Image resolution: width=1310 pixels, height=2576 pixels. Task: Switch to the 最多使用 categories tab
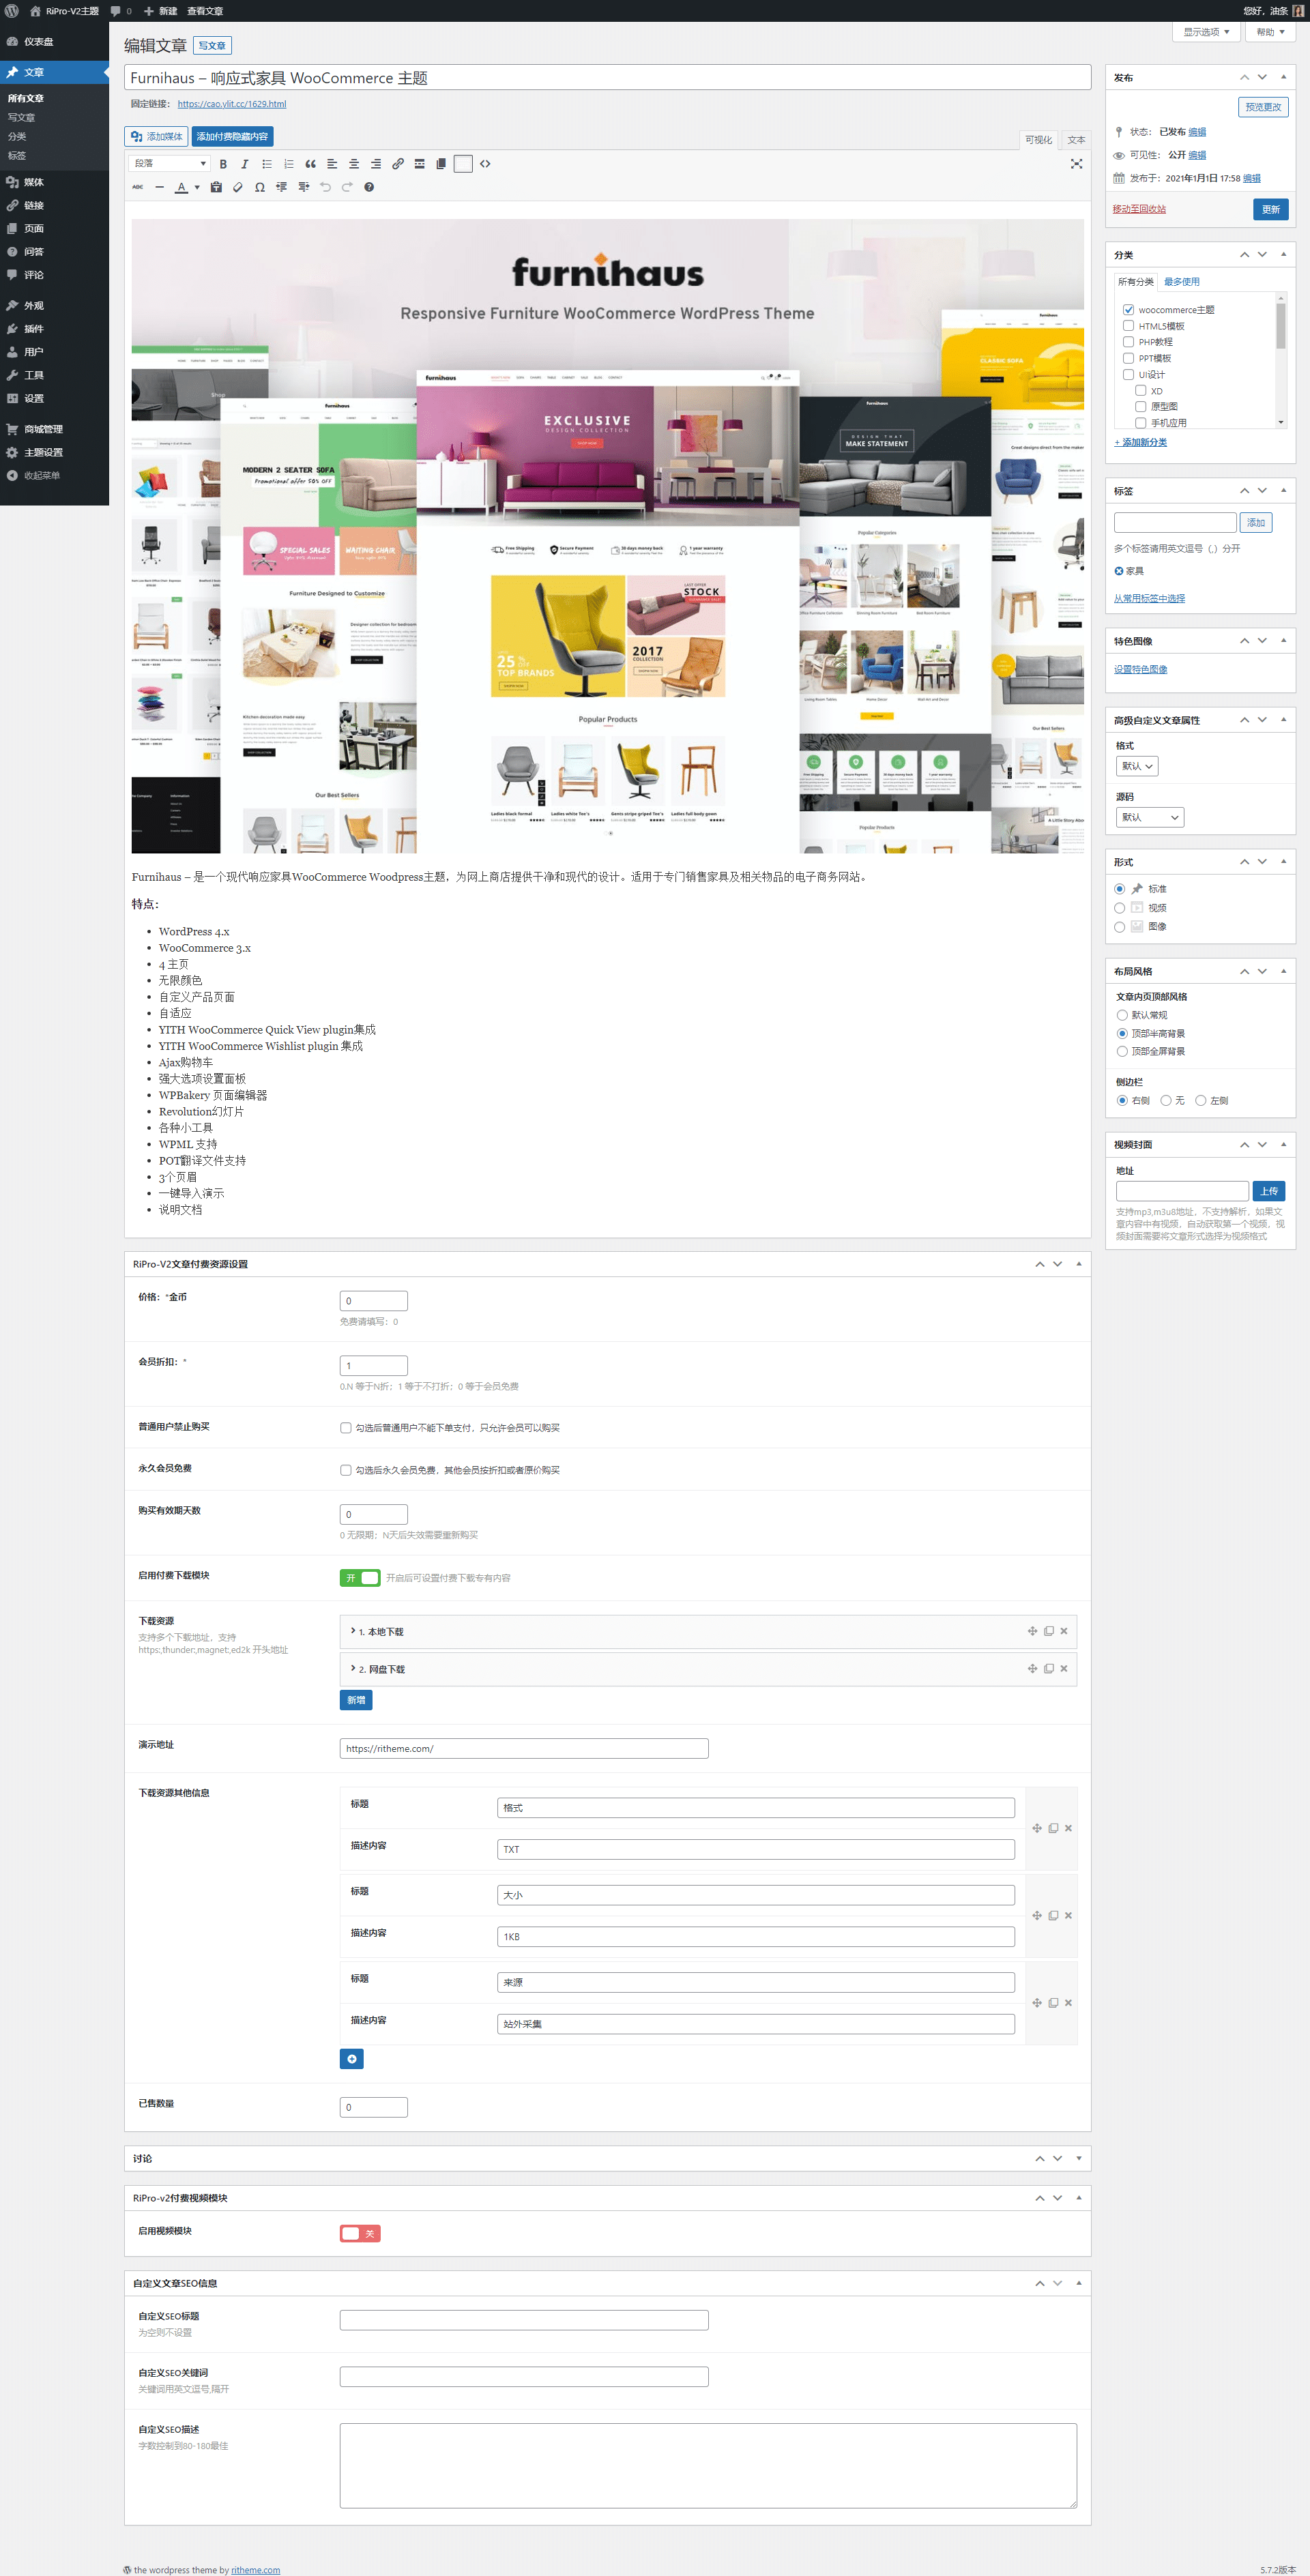point(1181,282)
